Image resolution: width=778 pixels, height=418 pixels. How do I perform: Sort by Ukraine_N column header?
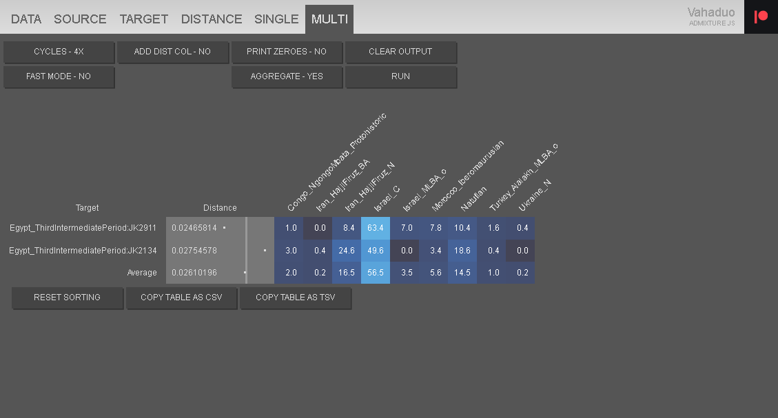click(534, 196)
